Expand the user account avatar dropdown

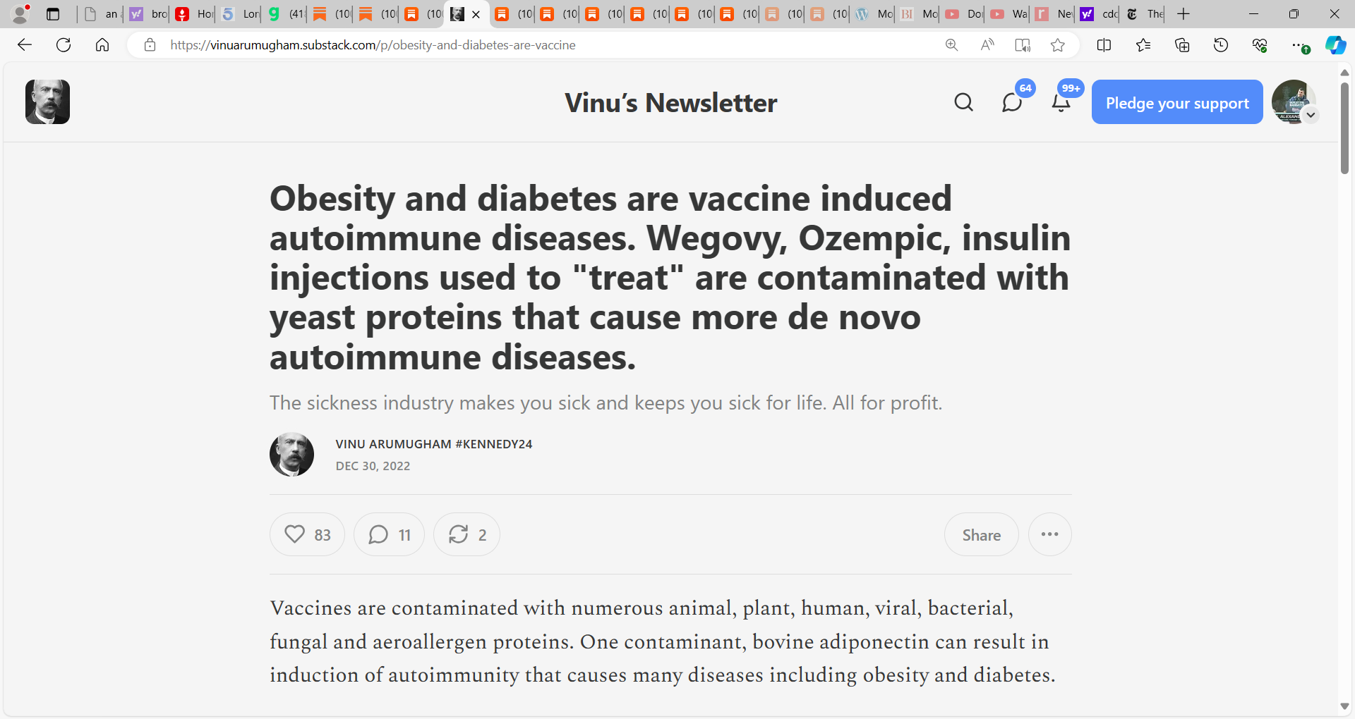tap(1311, 115)
